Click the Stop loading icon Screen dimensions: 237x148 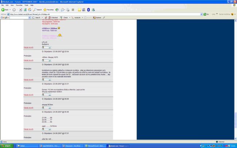coord(21,10)
